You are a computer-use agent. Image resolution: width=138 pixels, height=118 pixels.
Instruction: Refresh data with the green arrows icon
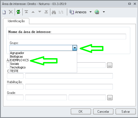tap(19, 12)
